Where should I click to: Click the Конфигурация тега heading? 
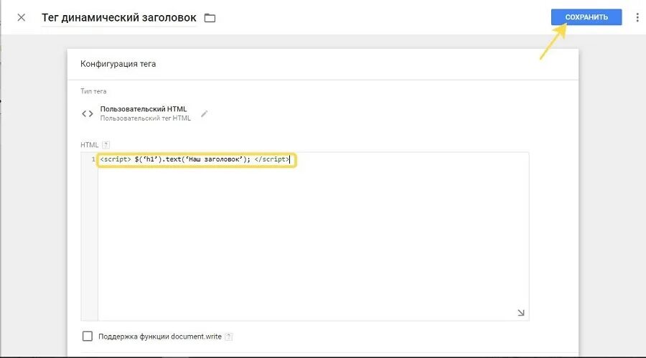[118, 64]
